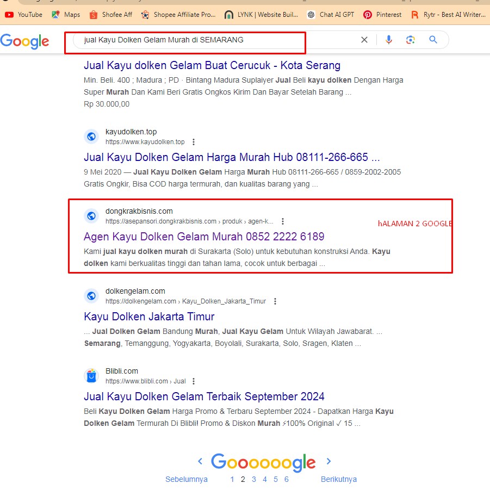Viewport: 490px width, 502px height.
Task: Click the Sebelumnya pagination link
Action: pos(187,479)
